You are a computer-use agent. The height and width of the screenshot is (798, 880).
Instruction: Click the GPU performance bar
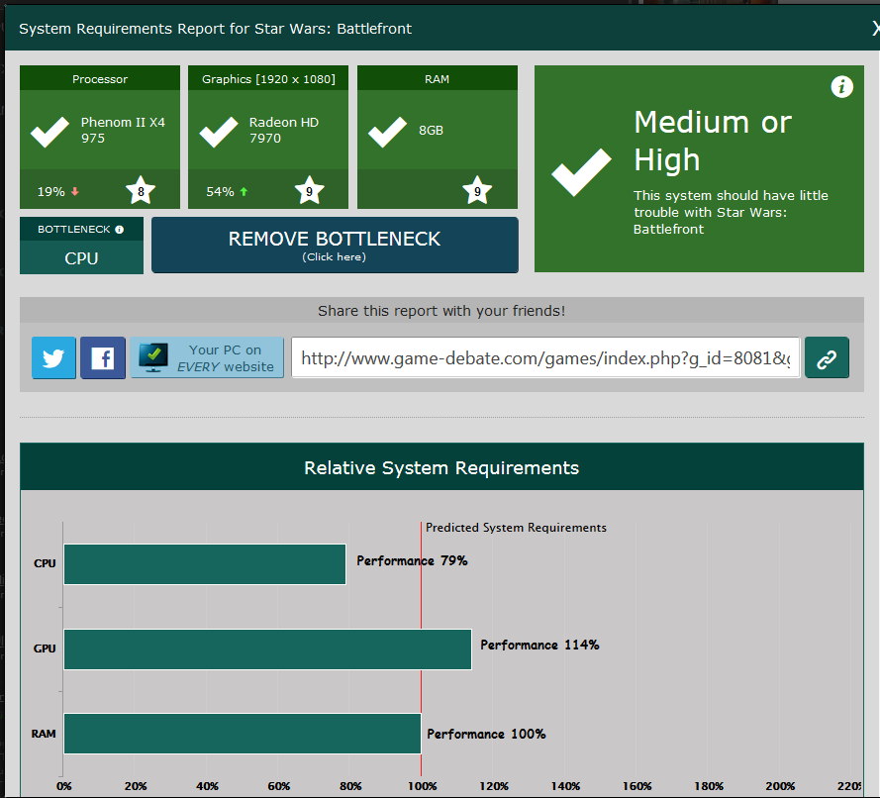pos(267,649)
